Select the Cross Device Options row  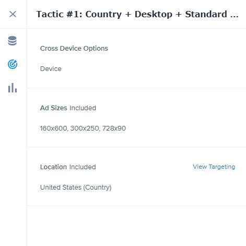(74, 49)
